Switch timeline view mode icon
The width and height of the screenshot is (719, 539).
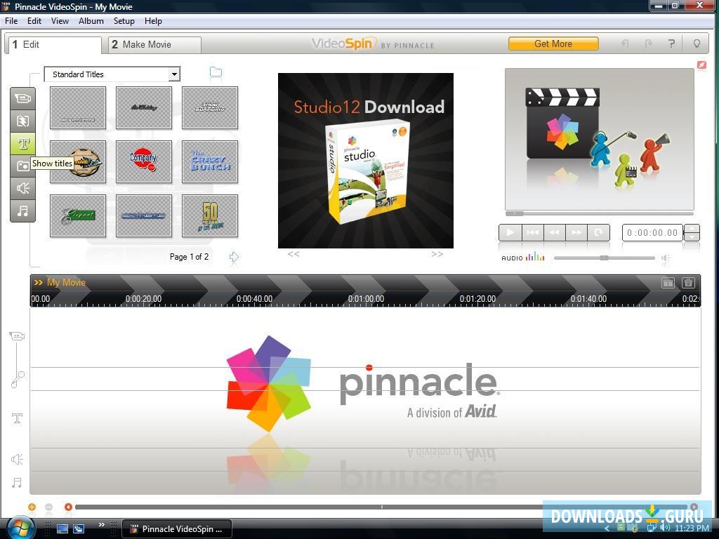[668, 283]
